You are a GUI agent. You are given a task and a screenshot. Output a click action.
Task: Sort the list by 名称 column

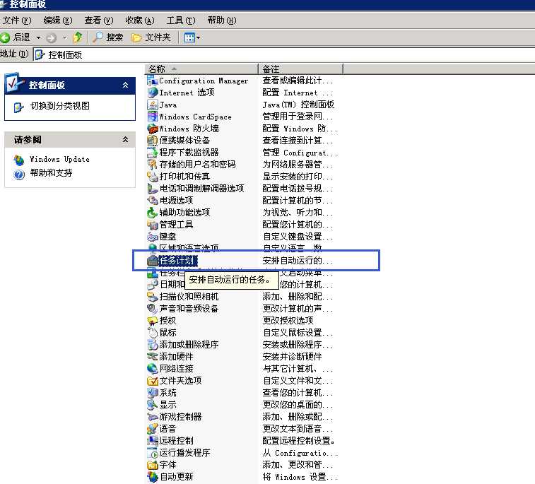201,69
